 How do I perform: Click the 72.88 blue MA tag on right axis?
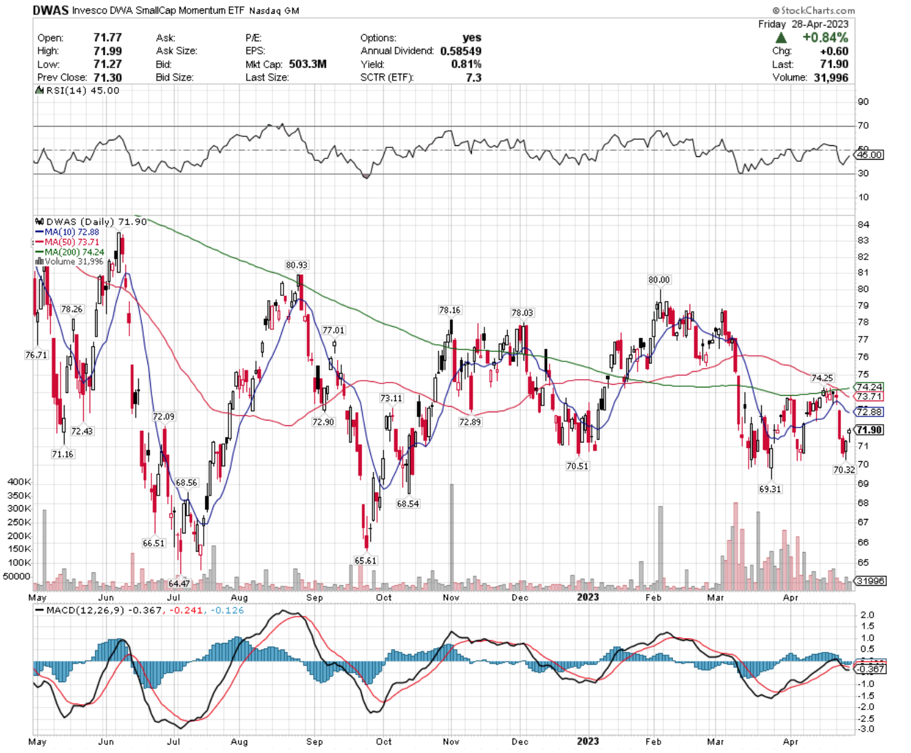[869, 412]
